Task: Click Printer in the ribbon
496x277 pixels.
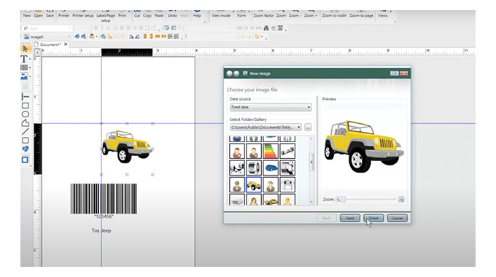Action: coord(63,13)
